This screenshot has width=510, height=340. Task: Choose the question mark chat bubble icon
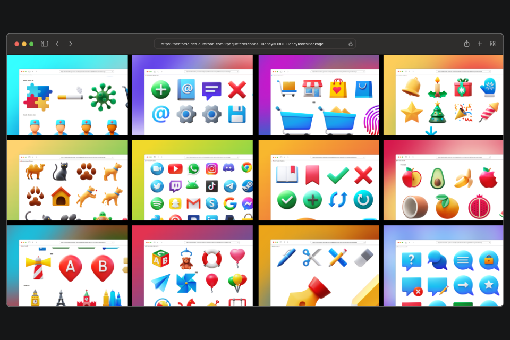click(411, 261)
